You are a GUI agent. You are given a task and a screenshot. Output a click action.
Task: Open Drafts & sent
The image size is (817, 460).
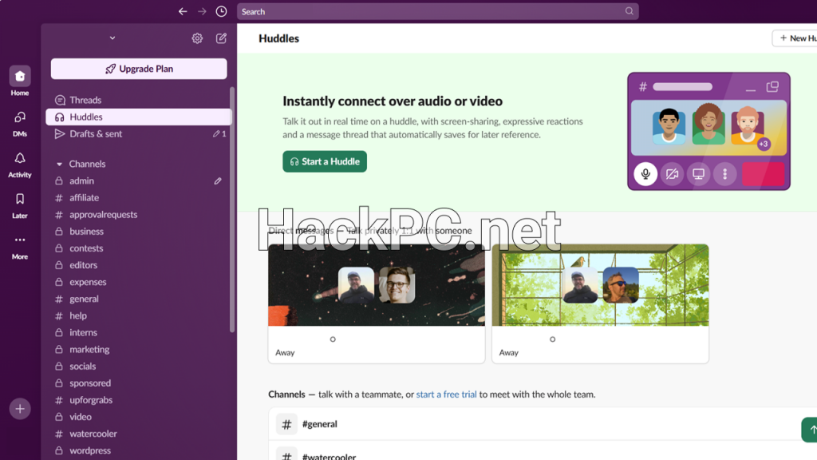(x=139, y=133)
